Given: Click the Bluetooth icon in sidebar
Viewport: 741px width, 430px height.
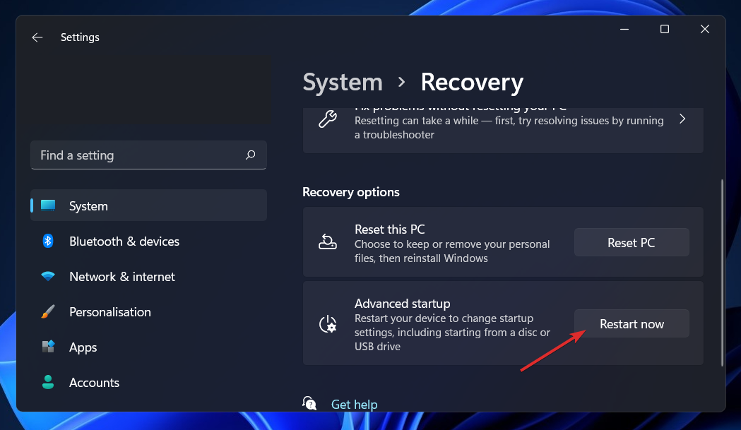Looking at the screenshot, I should pos(48,241).
